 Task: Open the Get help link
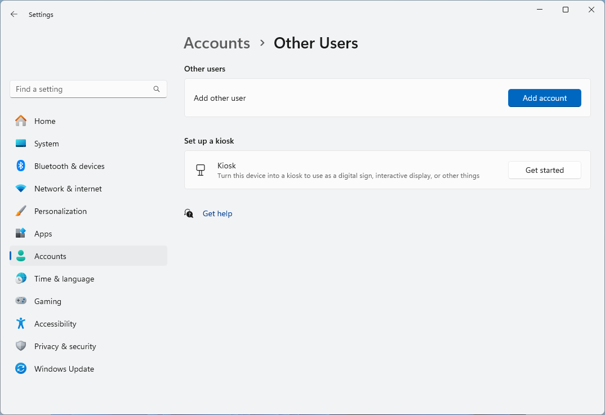pos(217,213)
